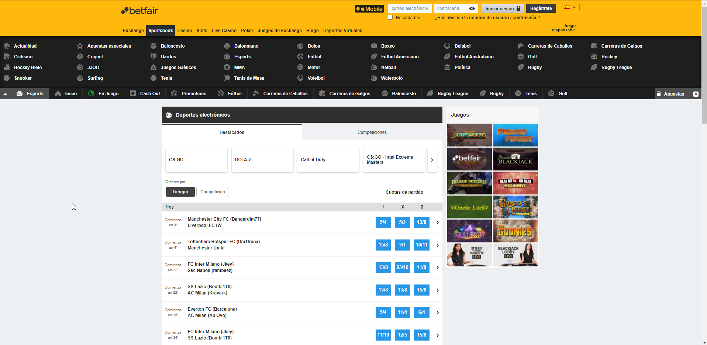Image resolution: width=707 pixels, height=345 pixels.
Task: Expand markets for SS Lazio vs AC Milan
Action: [438, 290]
